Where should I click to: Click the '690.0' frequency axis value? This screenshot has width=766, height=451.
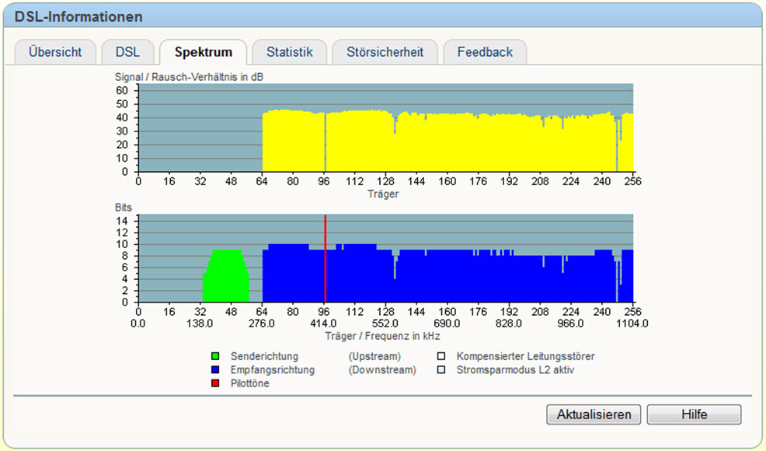pos(447,323)
